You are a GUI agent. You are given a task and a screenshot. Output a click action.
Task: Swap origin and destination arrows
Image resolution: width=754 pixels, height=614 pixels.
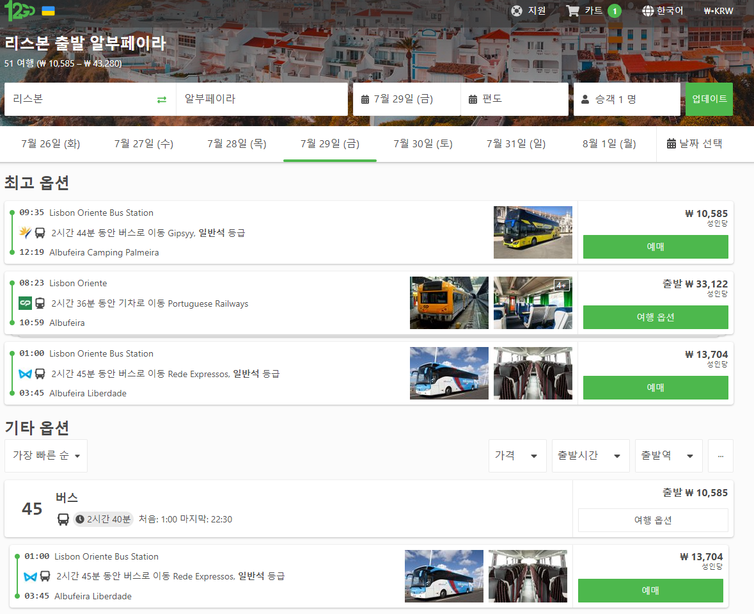pos(162,100)
